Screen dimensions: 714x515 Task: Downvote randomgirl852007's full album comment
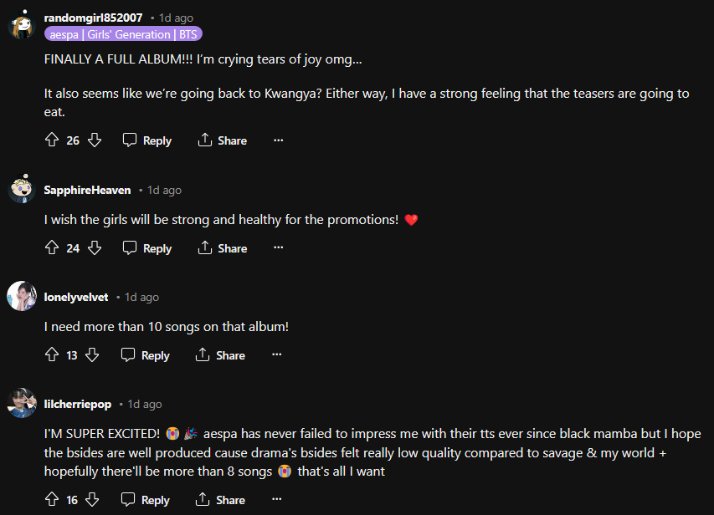pos(95,140)
